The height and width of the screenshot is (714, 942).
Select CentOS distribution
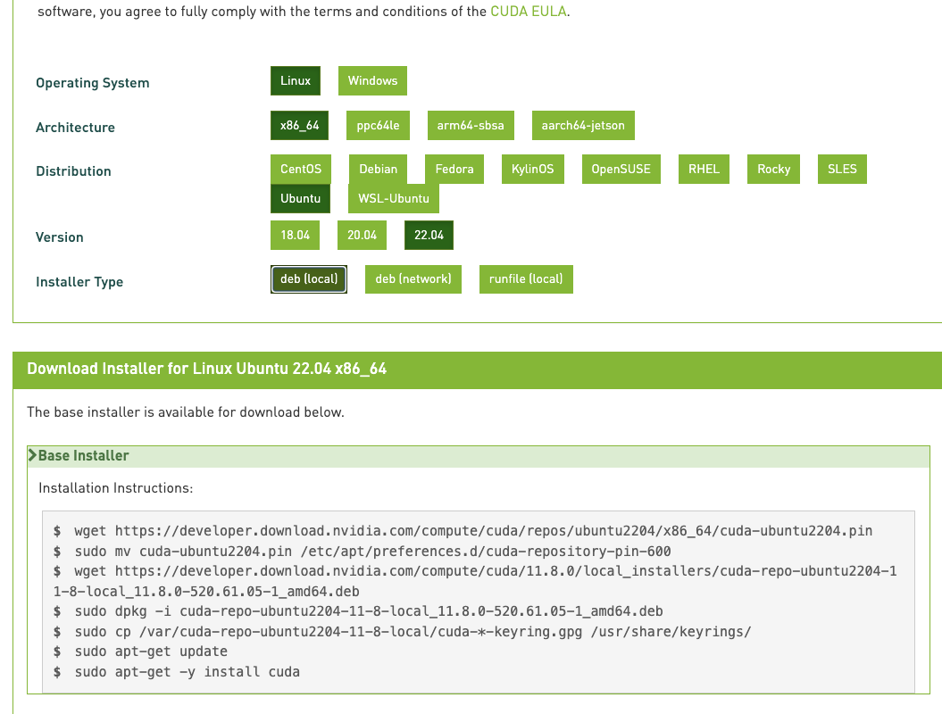[300, 169]
